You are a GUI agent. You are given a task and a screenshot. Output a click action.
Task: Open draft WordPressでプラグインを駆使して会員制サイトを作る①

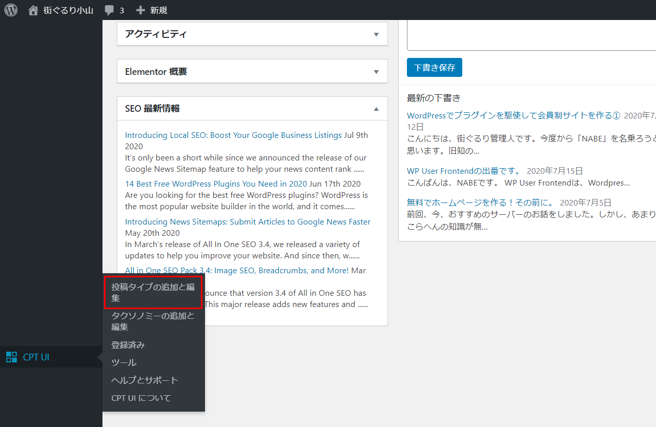tap(513, 116)
